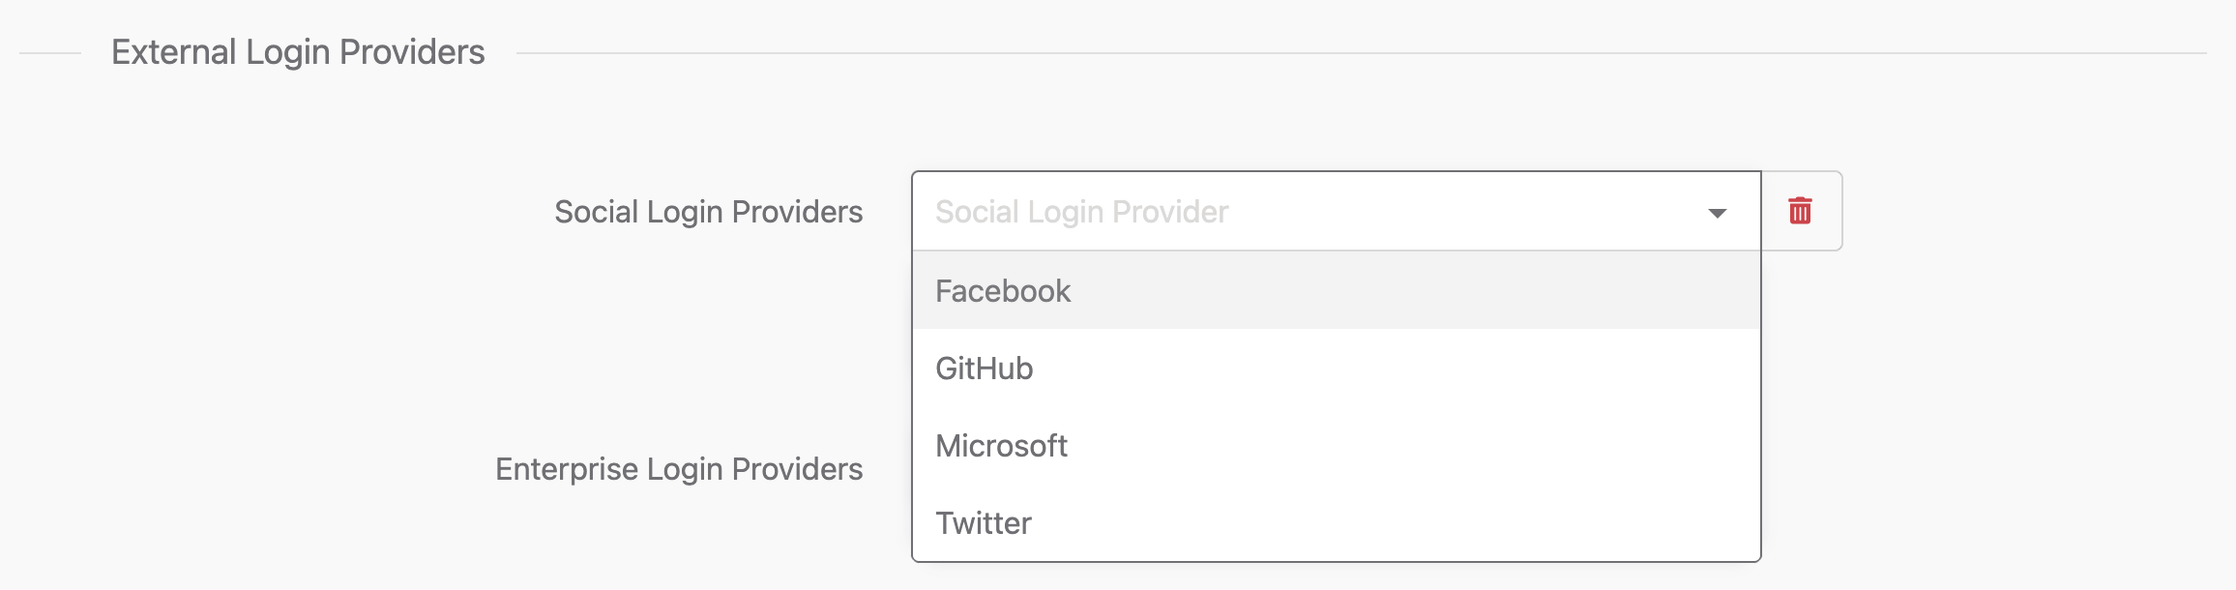
Task: Click the red trash can icon
Action: [1800, 211]
